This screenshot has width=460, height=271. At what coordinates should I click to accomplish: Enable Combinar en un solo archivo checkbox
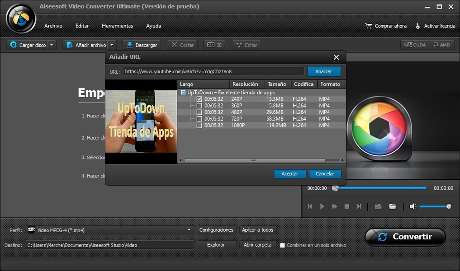282,245
